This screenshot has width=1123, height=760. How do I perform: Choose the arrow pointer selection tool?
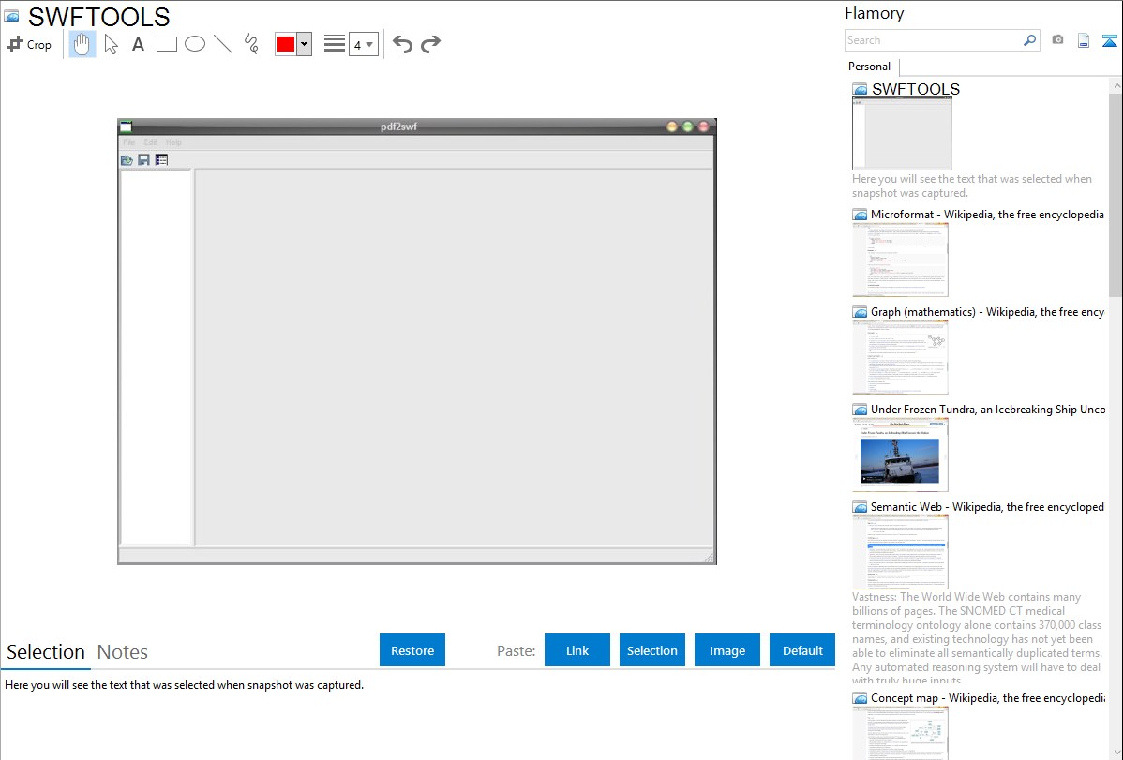111,44
